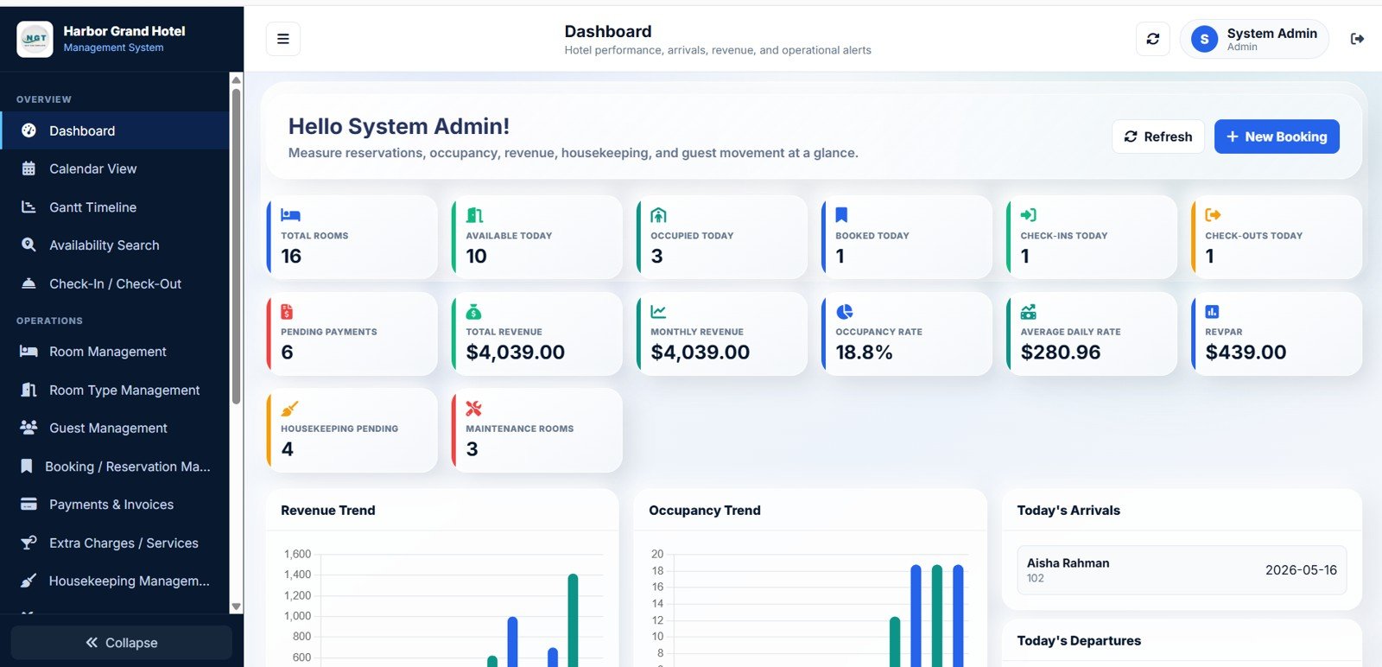1382x667 pixels.
Task: Click the sidebar scrollbar up arrow
Action: (x=236, y=80)
